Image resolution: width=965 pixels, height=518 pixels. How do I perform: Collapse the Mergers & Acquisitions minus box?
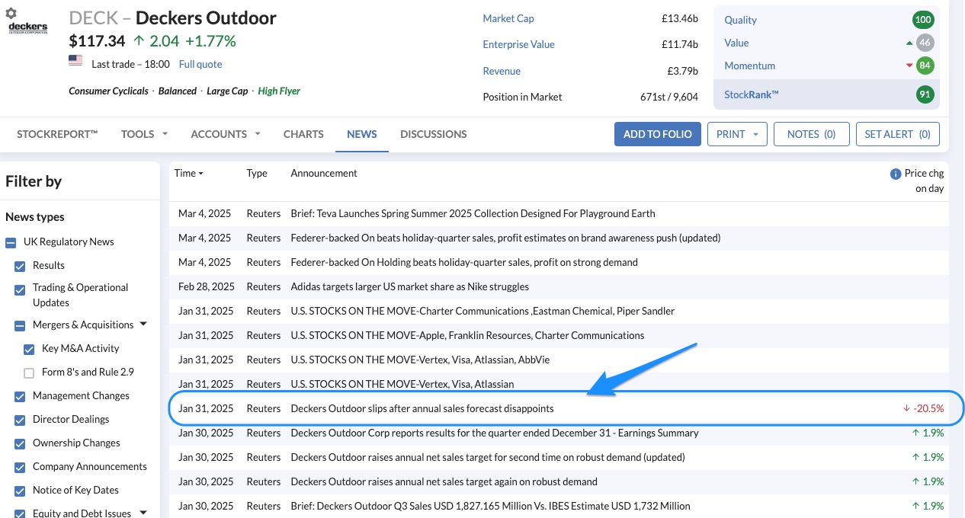point(20,325)
